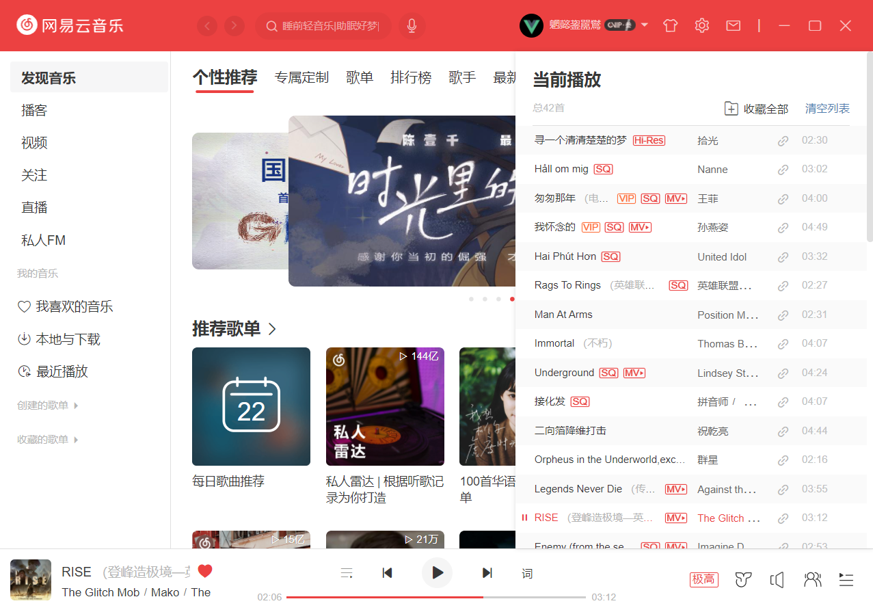The height and width of the screenshot is (610, 873).
Task: Select 个性推荐 tab
Action: pyautogui.click(x=225, y=77)
